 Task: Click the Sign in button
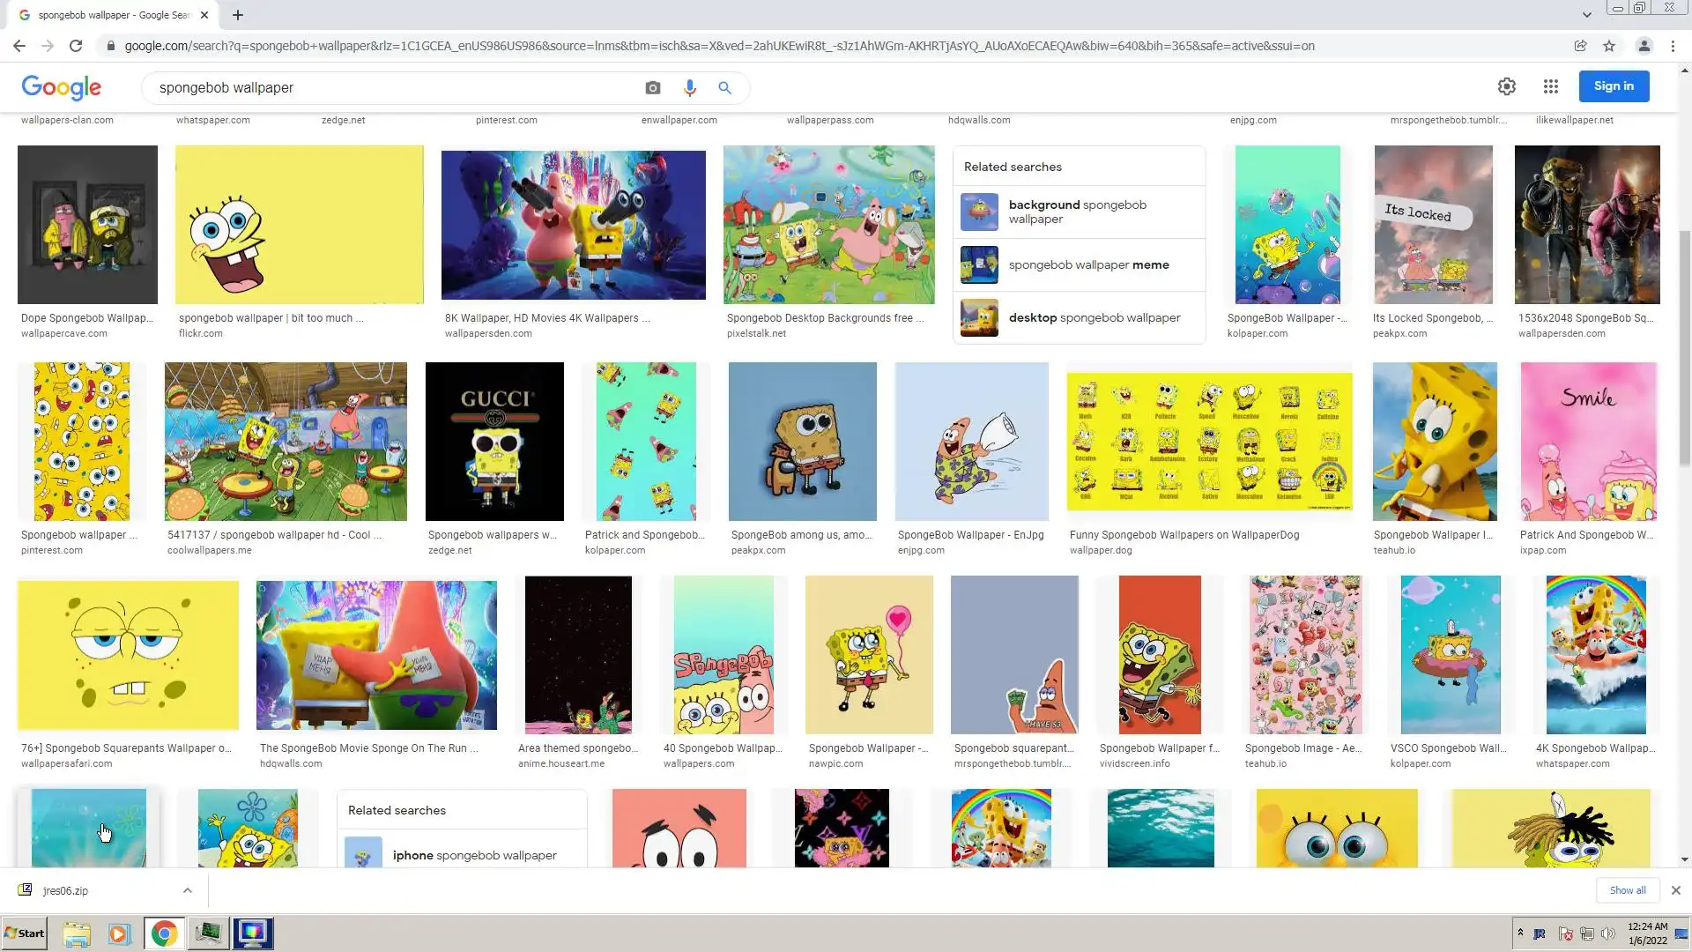(x=1614, y=86)
